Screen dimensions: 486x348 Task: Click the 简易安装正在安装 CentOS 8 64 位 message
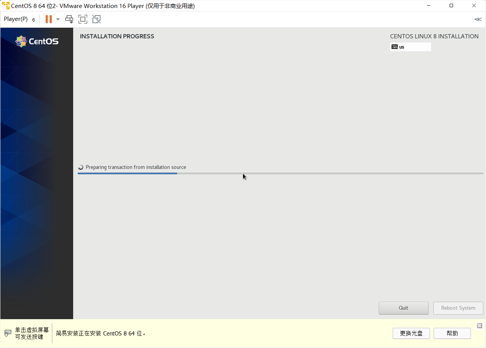[101, 334]
